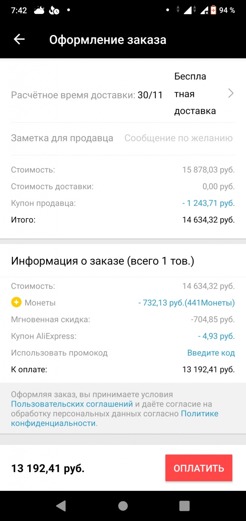Open the free delivery method selector
246x521 pixels.
[x=195, y=94]
